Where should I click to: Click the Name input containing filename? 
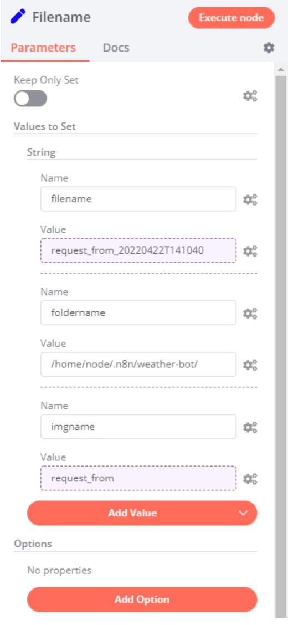138,199
